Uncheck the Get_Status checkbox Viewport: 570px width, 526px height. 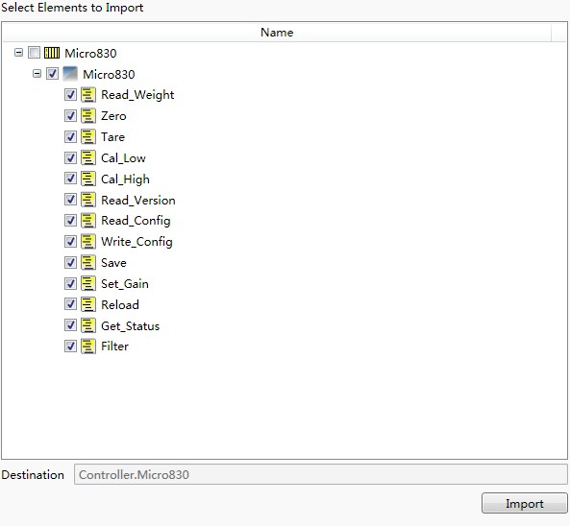[70, 325]
